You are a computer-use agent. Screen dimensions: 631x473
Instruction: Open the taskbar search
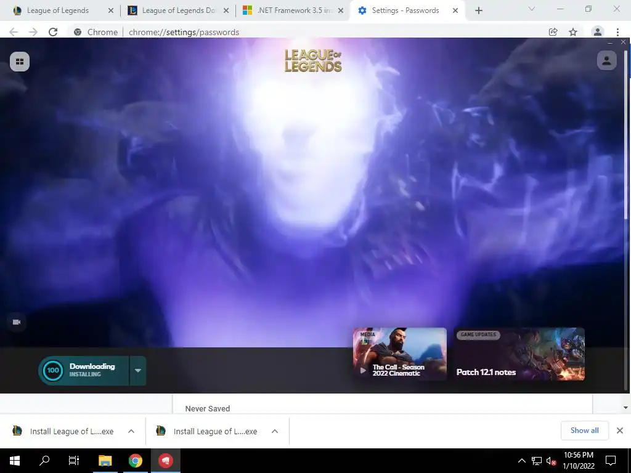[x=44, y=461]
